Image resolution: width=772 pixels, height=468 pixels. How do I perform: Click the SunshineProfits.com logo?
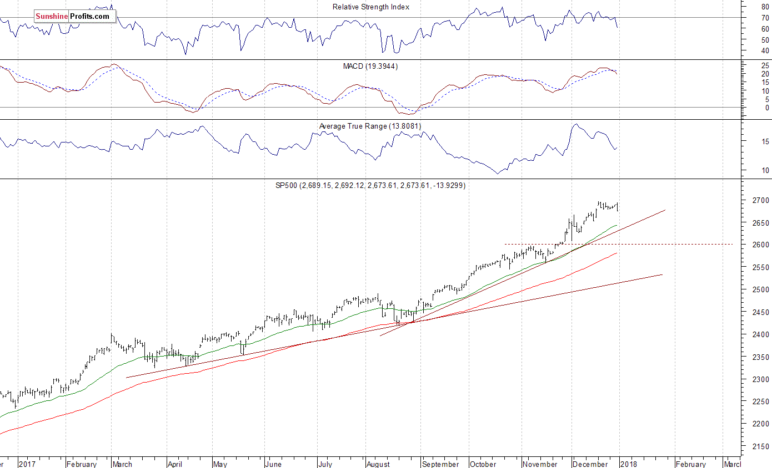[x=74, y=16]
